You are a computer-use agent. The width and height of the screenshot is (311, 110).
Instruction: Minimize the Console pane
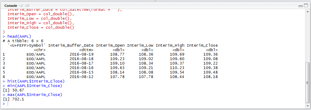pyautogui.click(x=300, y=6)
